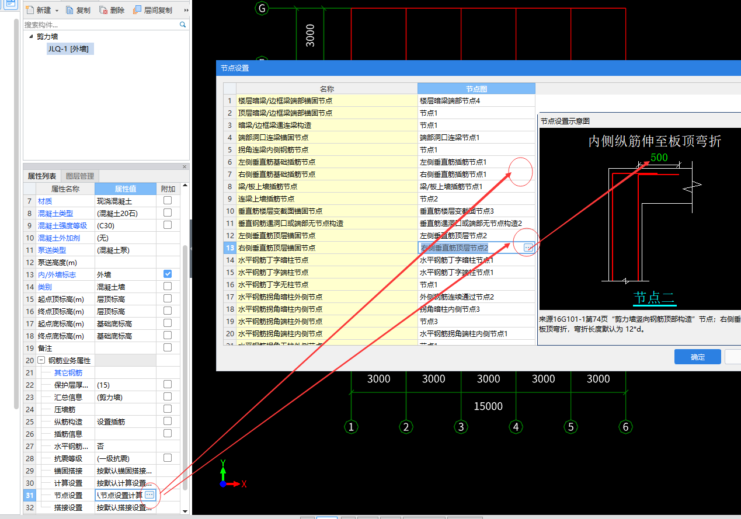Select row 6 左侧垂直筋基础插筋节点
Image resolution: width=741 pixels, height=519 pixels.
327,162
